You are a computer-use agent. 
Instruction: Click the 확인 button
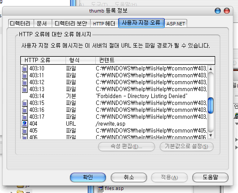tap(88, 177)
